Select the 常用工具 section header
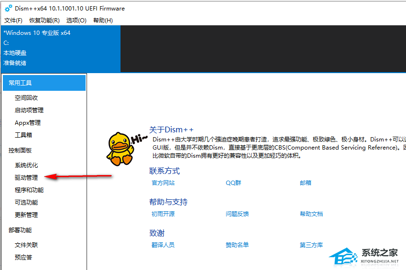Viewport: 406px width, 270px height. coord(44,83)
